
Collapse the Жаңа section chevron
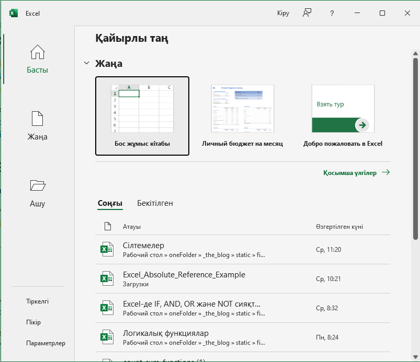click(86, 63)
